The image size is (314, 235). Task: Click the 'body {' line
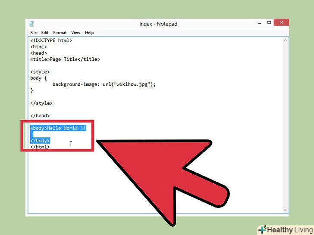point(38,78)
